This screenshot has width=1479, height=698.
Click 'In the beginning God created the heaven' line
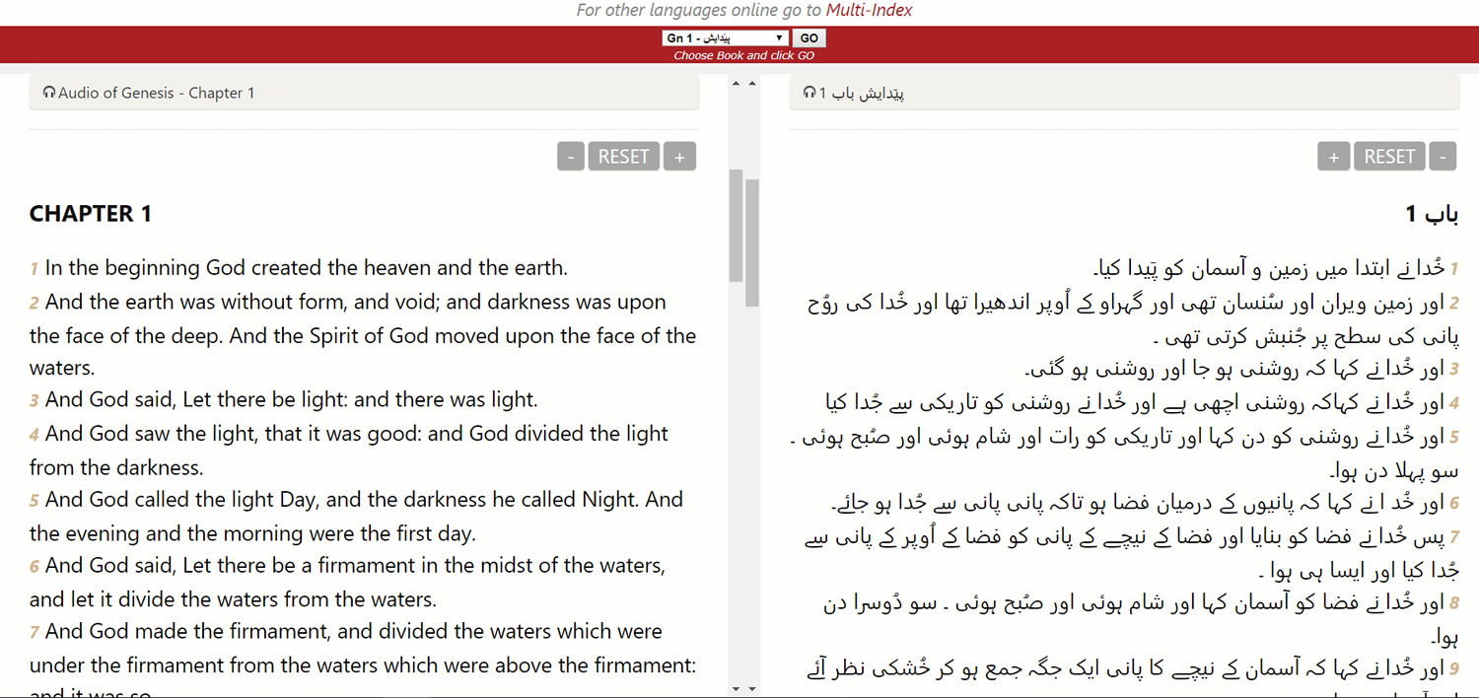click(x=307, y=268)
